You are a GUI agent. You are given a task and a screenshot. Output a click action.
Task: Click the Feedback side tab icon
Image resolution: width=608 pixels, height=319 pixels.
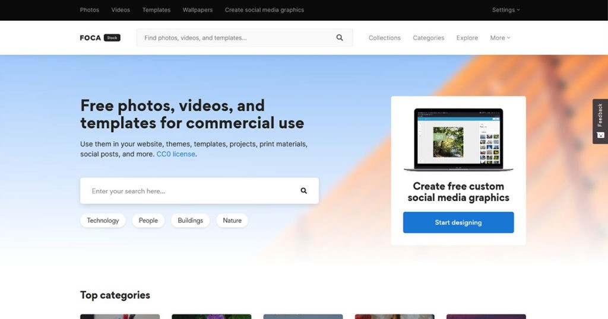[x=600, y=135]
